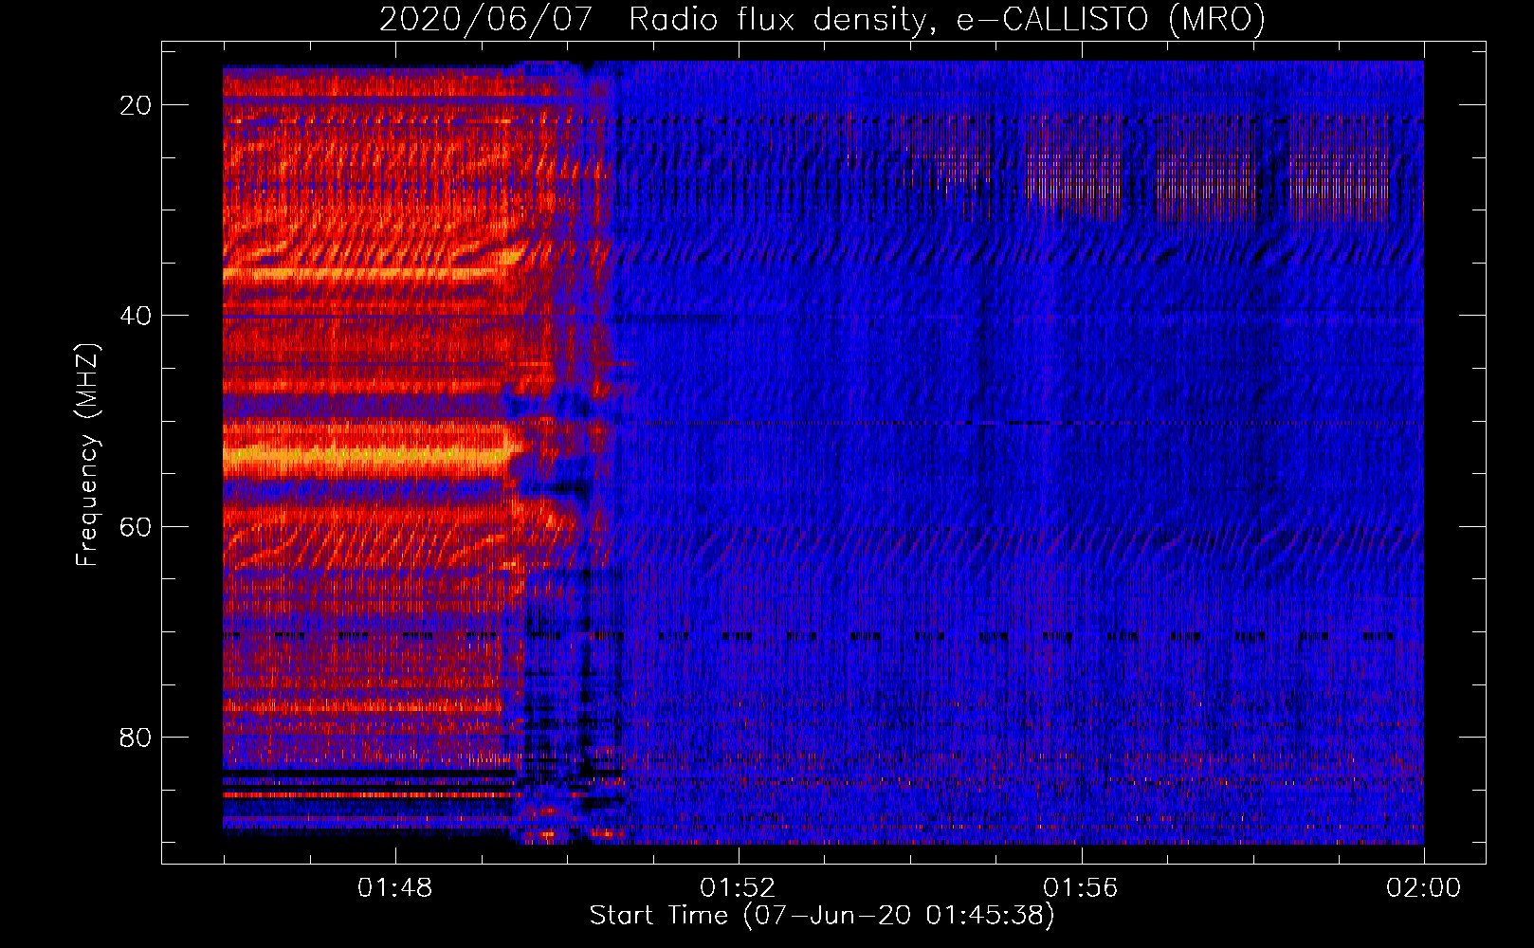Click the plot title mentioning e-CALLISTO (MRO)

pos(822,20)
